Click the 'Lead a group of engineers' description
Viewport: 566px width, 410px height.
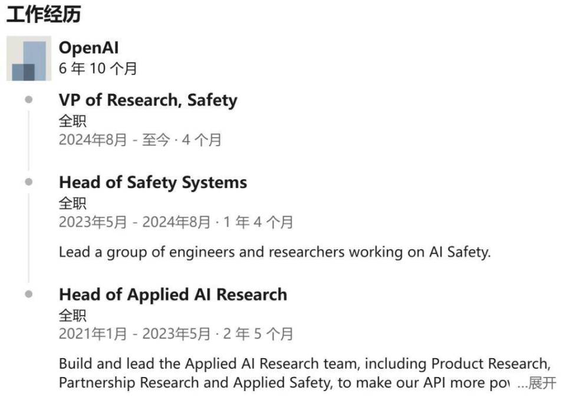point(275,253)
